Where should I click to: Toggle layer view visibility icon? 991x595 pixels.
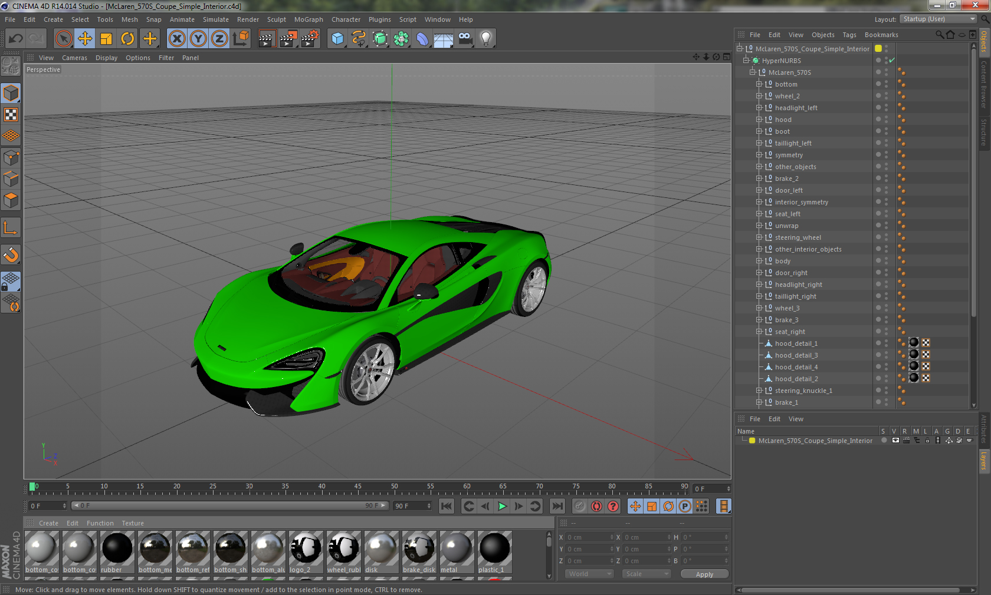click(895, 441)
